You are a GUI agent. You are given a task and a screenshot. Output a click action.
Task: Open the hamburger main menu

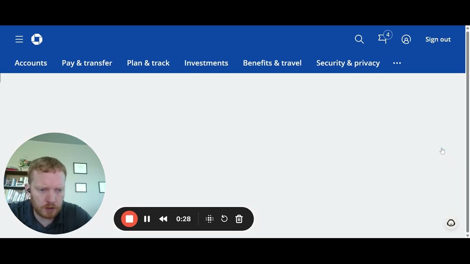pos(19,39)
